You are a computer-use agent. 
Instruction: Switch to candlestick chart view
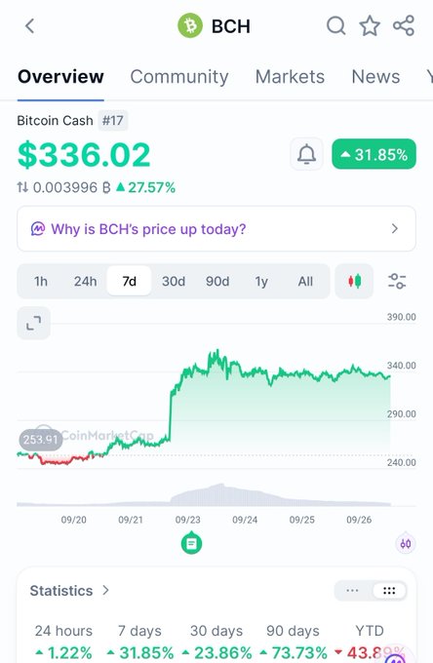[x=354, y=281]
